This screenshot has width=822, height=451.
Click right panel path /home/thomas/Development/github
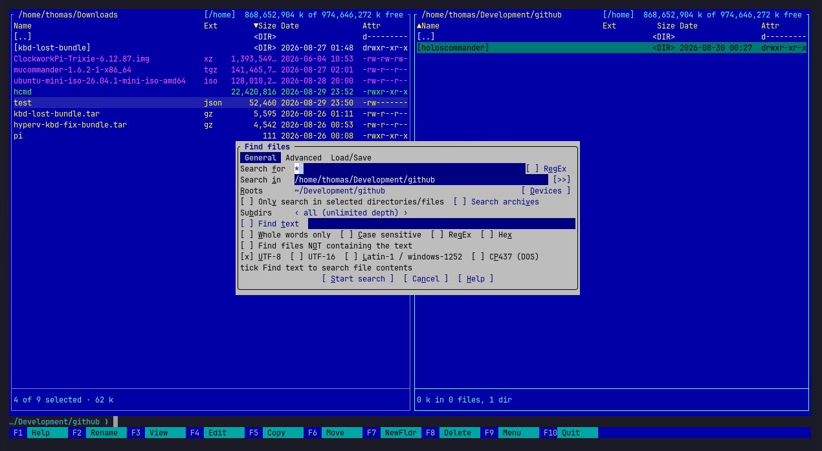coord(491,15)
